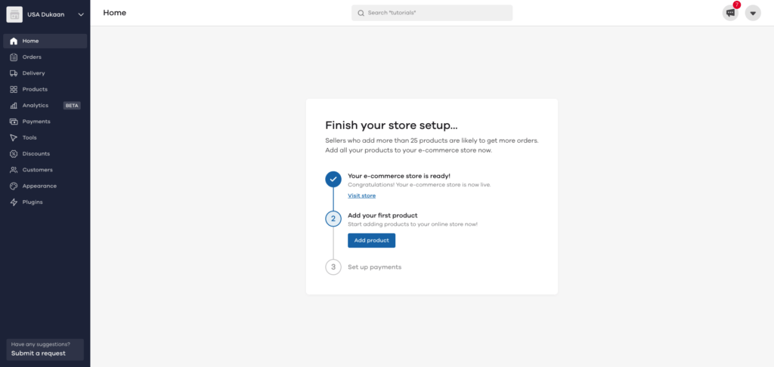The image size is (774, 367).
Task: Open Payments using its wallet icon
Action: (x=14, y=122)
